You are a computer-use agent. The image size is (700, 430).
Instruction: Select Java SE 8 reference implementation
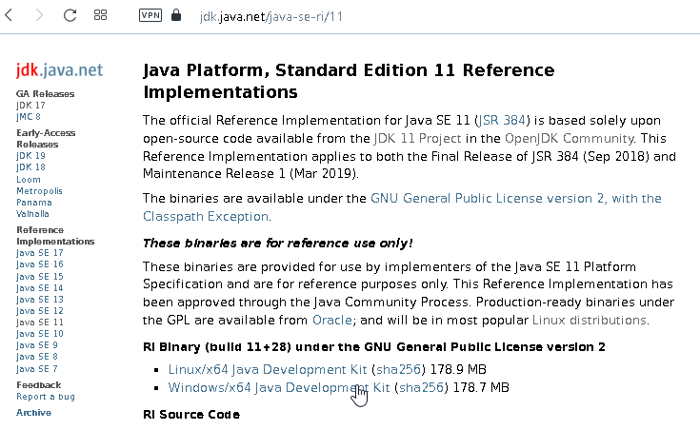pyautogui.click(x=37, y=357)
